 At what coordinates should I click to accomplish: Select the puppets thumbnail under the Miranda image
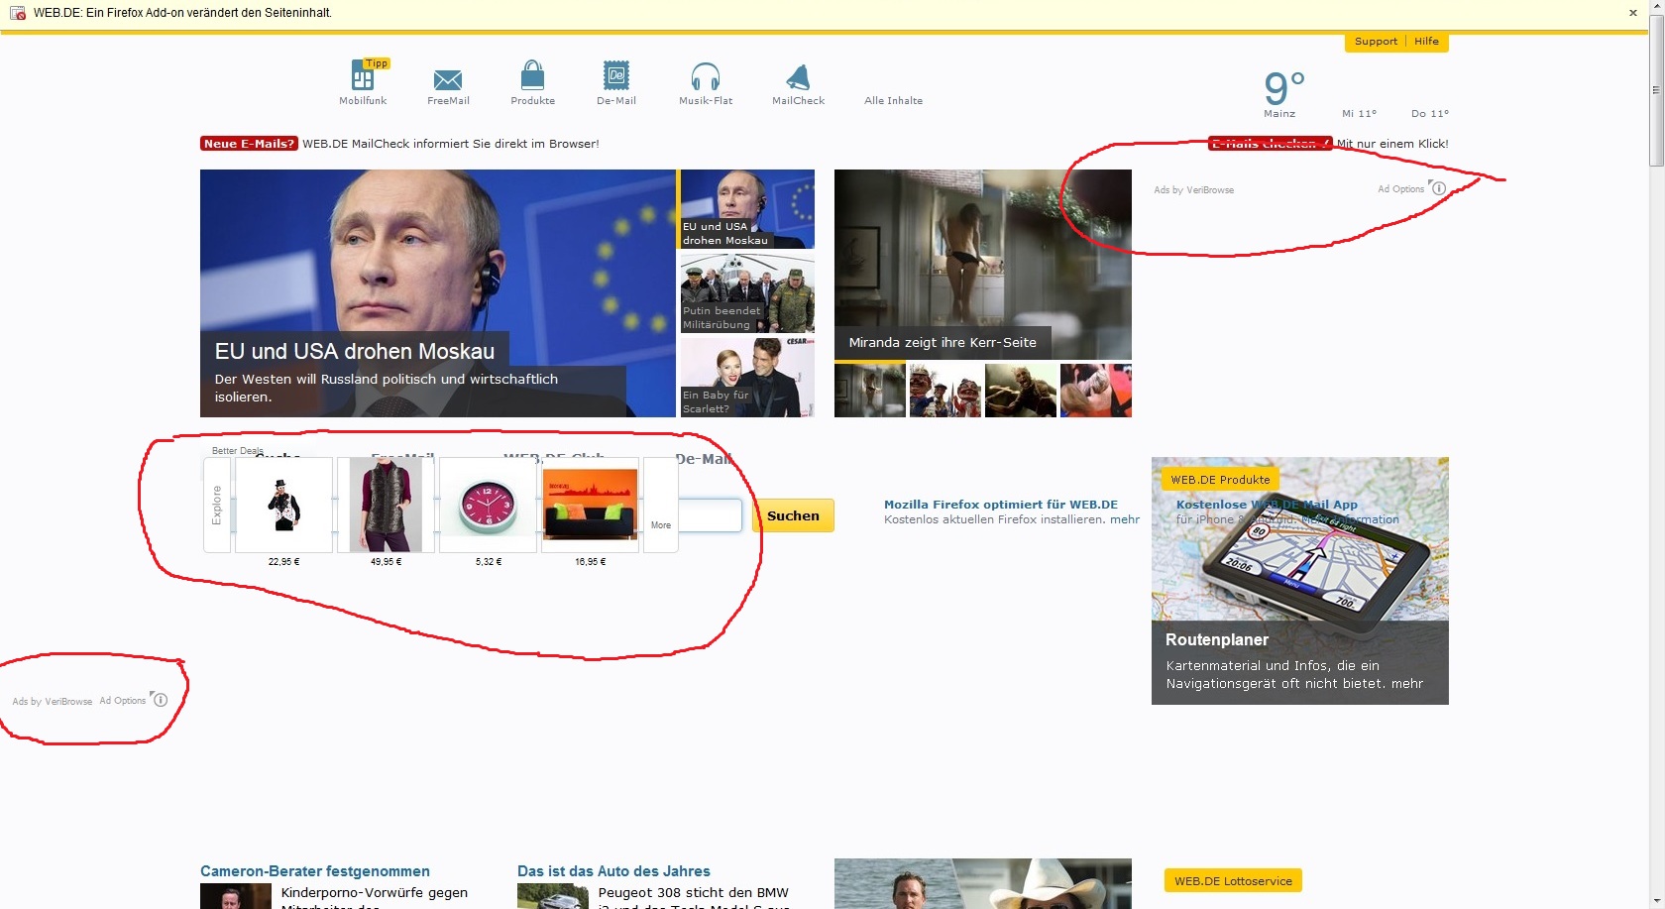point(945,391)
